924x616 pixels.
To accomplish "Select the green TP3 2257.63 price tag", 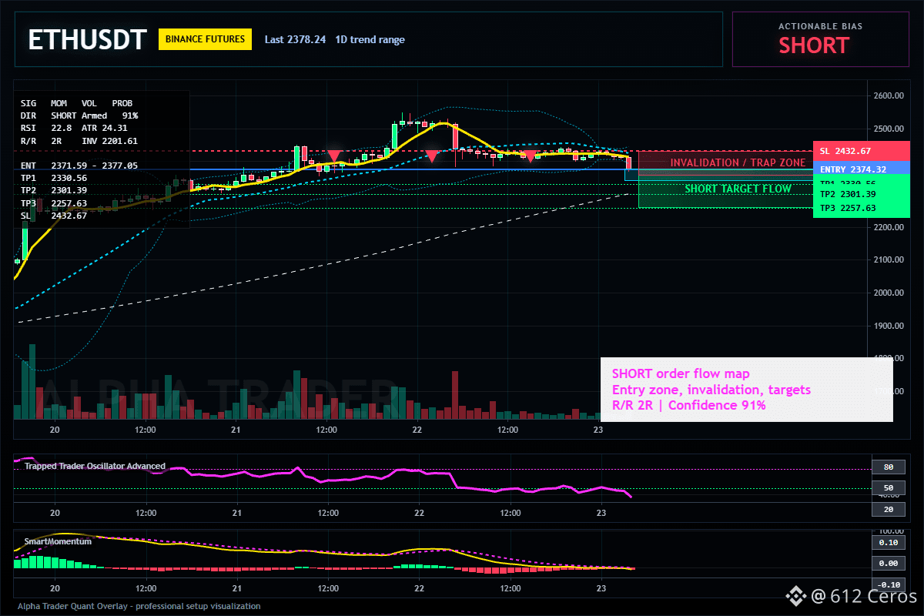I will [x=861, y=208].
